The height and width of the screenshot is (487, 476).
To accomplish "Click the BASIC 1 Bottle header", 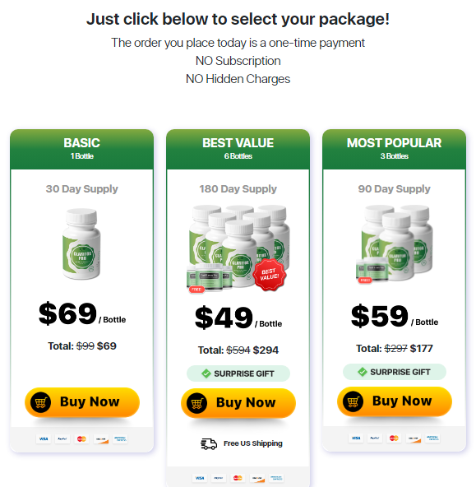I will [x=82, y=150].
